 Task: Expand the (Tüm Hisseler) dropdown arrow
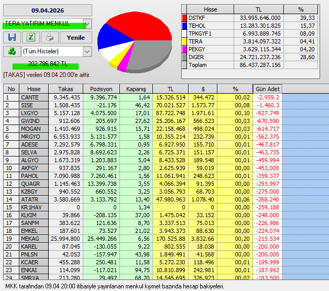(x=87, y=52)
